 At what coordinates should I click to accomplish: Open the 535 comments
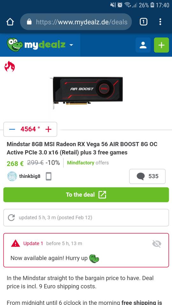point(147,176)
